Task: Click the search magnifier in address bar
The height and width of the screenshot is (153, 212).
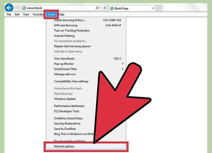Action: (97, 8)
